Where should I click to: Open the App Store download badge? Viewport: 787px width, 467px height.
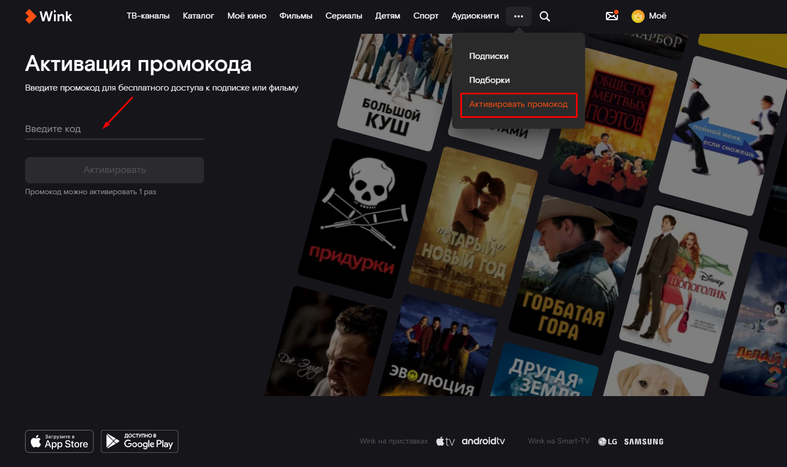pyautogui.click(x=59, y=441)
